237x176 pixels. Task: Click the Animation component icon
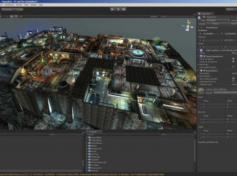pos(201,70)
